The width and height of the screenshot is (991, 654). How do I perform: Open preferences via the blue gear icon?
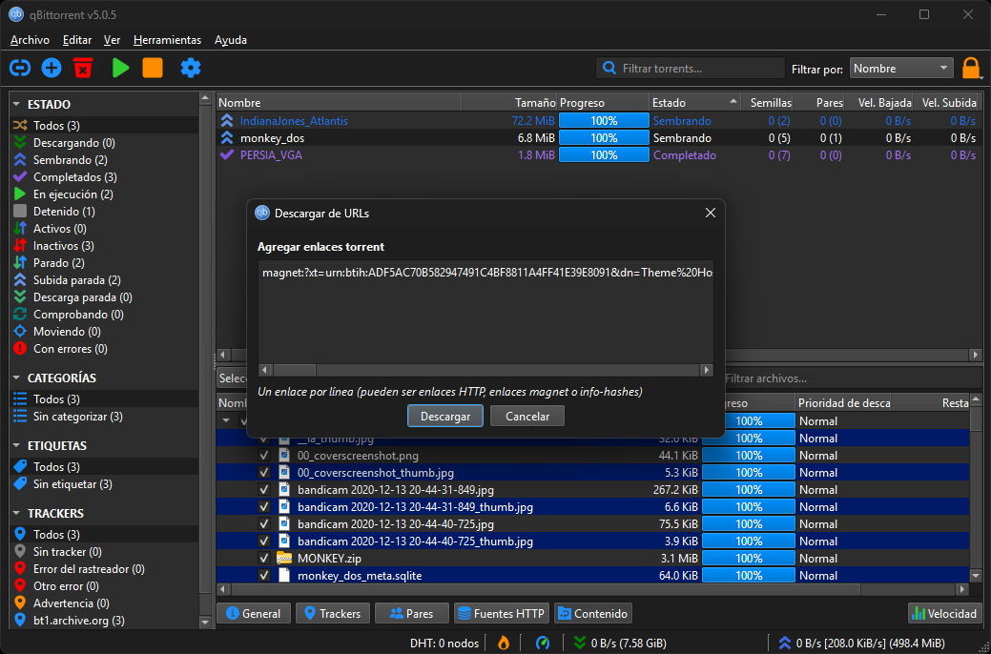click(x=191, y=68)
